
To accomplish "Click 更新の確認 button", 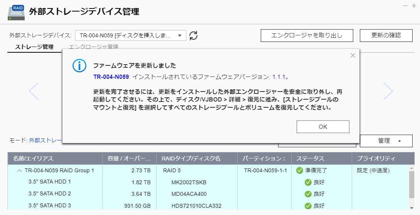I will tap(386, 35).
